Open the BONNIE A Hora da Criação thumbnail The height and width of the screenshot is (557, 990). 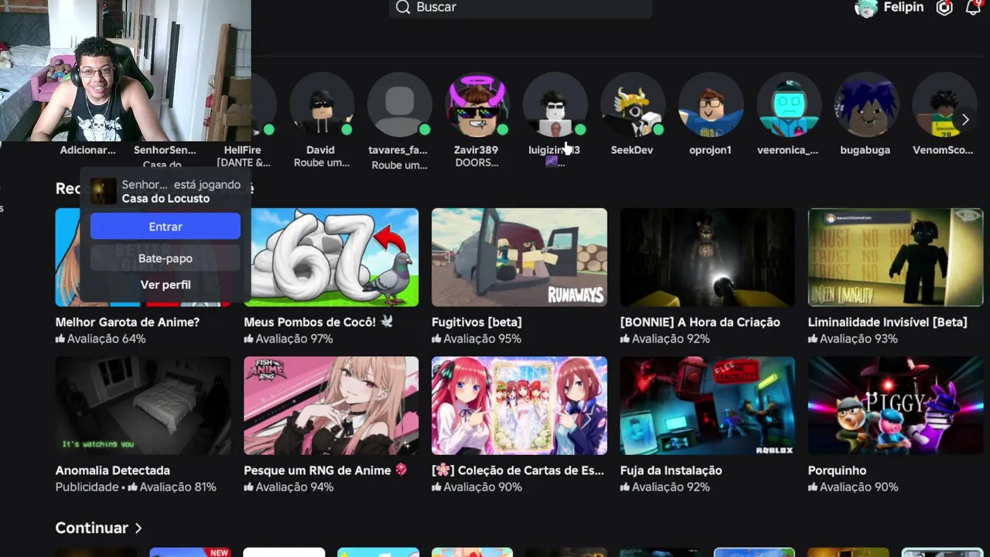tap(707, 258)
